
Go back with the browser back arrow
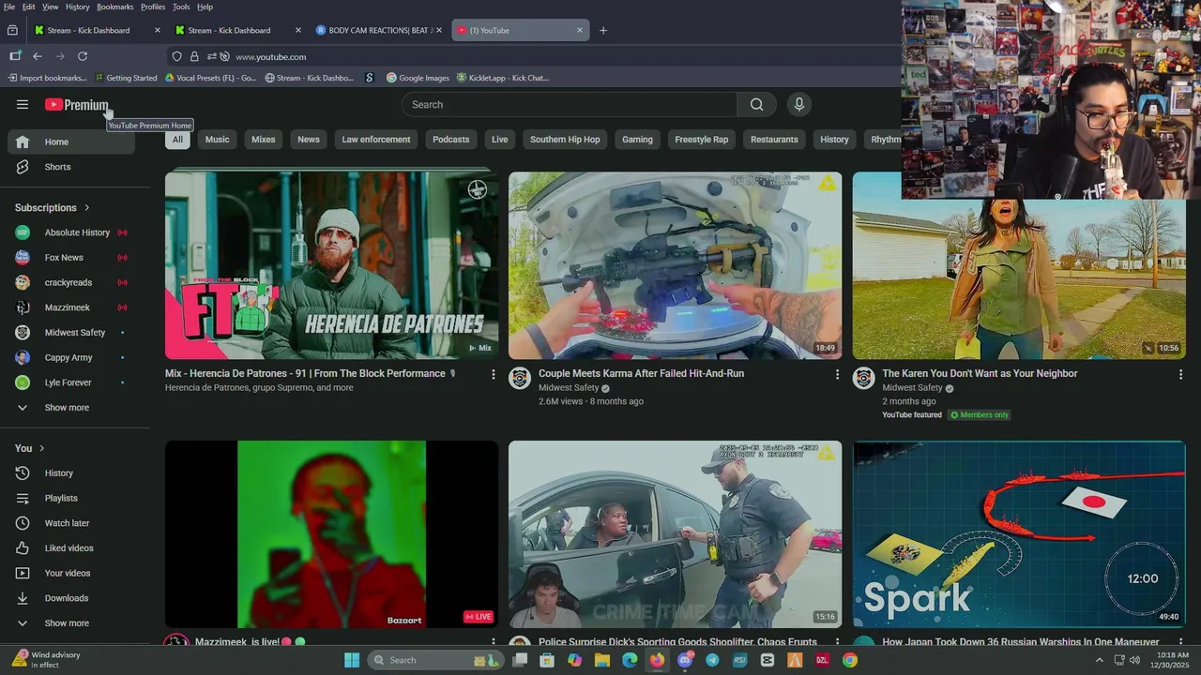38,56
